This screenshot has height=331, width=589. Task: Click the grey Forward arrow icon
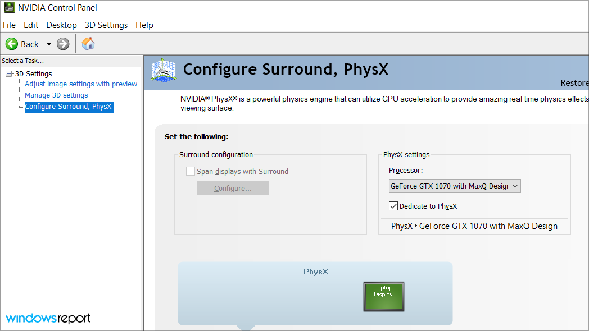pos(63,44)
